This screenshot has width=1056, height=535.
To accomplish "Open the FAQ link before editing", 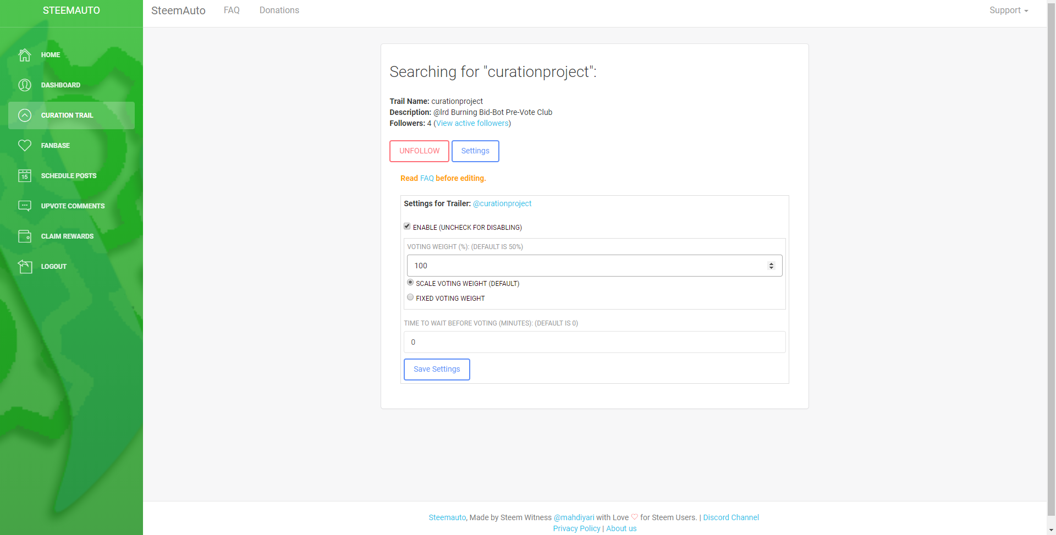I will tap(427, 178).
